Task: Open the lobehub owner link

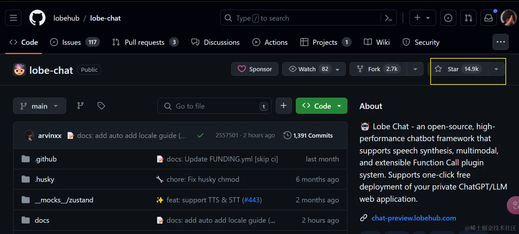Action: click(66, 18)
